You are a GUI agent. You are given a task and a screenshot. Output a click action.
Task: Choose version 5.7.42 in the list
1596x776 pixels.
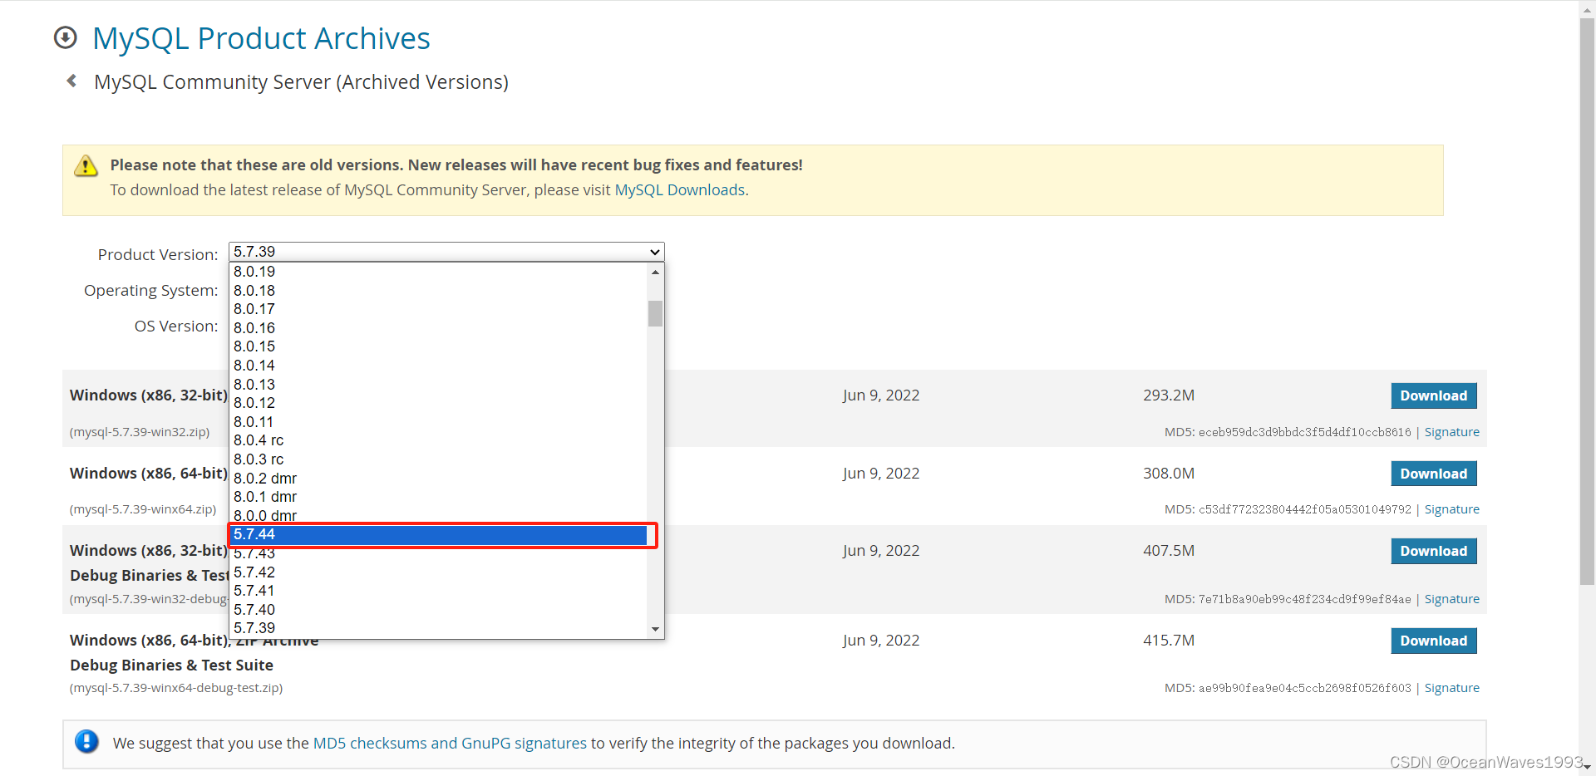[x=438, y=572]
